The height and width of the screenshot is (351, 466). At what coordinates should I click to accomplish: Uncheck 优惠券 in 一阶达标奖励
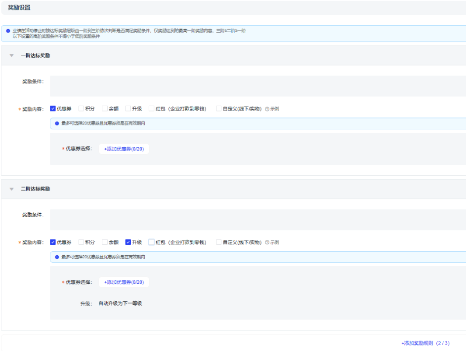53,109
